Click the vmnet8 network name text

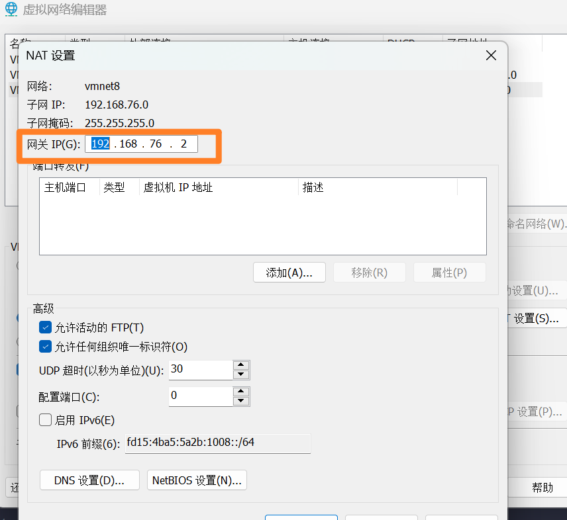[102, 86]
